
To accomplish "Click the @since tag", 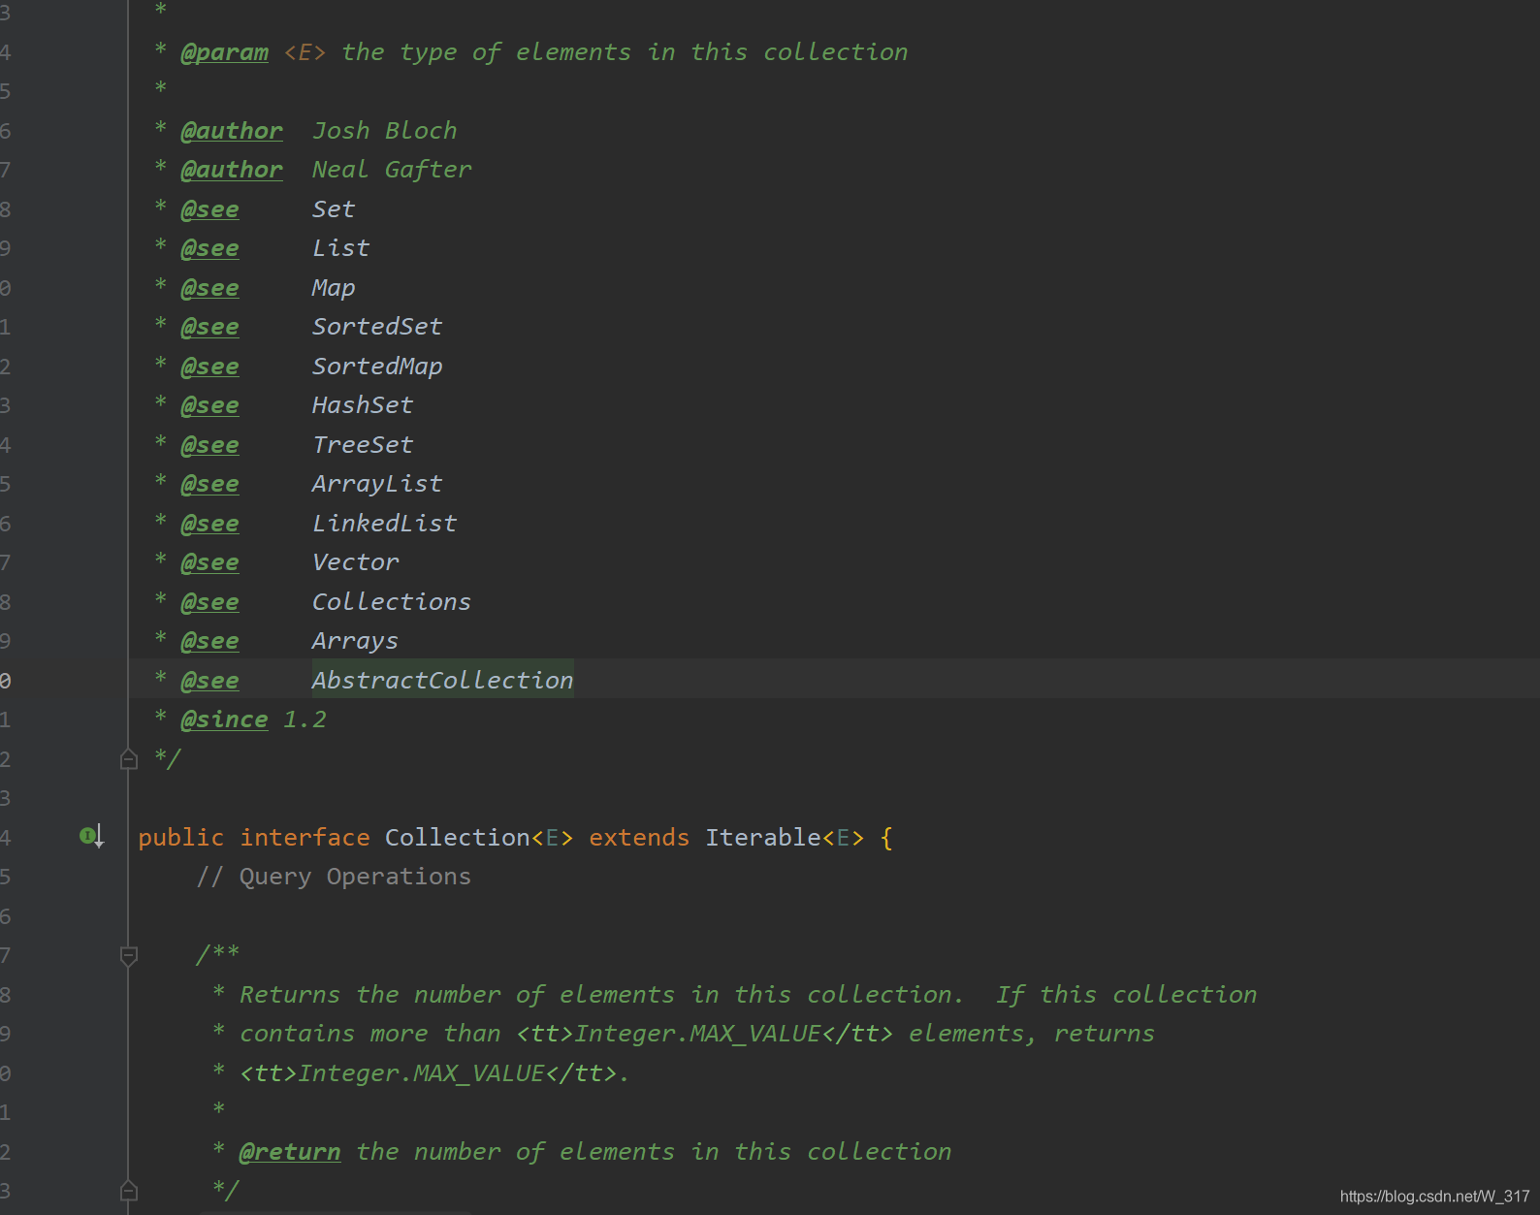I will tap(224, 719).
